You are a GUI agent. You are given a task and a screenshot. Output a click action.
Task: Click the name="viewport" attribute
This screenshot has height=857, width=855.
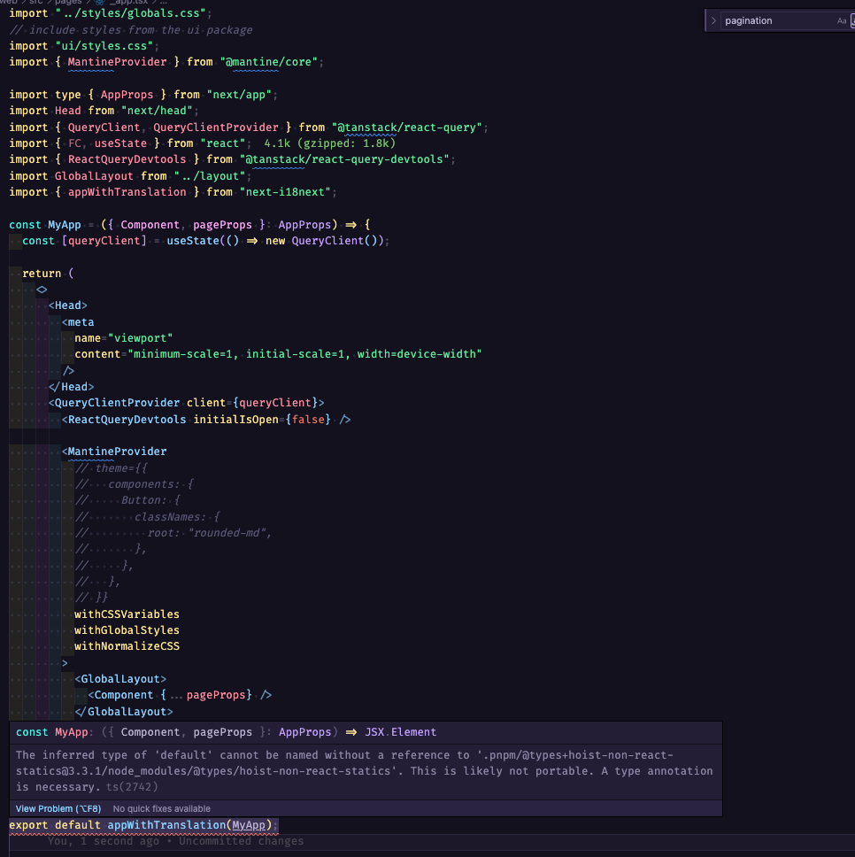[x=123, y=338]
